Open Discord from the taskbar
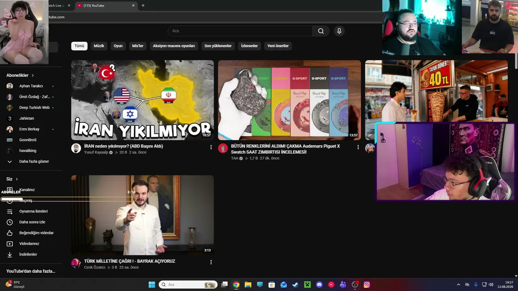 (x=319, y=285)
